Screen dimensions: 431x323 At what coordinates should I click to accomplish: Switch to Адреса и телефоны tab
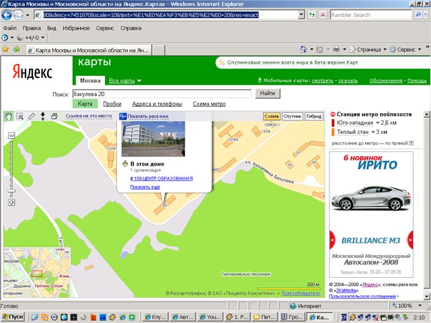point(157,104)
